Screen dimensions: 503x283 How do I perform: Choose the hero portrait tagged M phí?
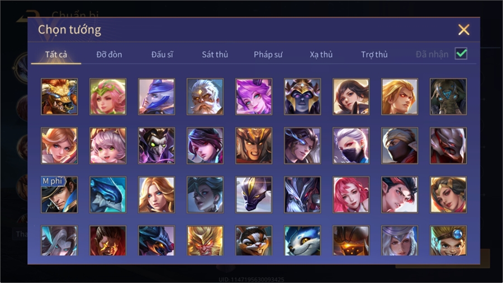[59, 195]
